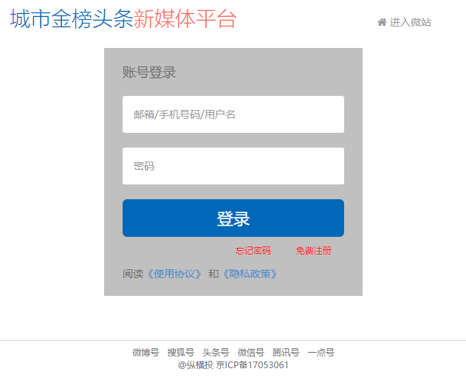The image size is (466, 380).
Task: Select 搜狐号 in the footer
Action: [x=181, y=353]
